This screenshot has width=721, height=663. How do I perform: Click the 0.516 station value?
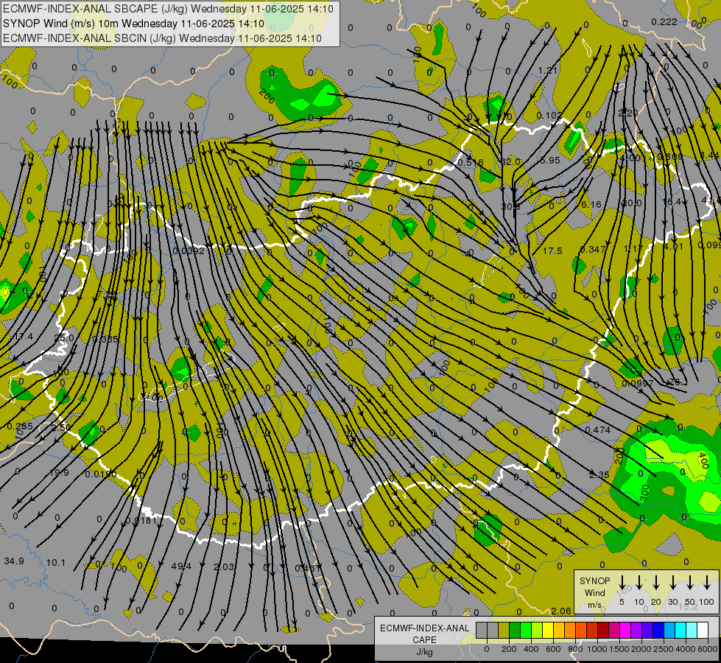click(x=471, y=162)
